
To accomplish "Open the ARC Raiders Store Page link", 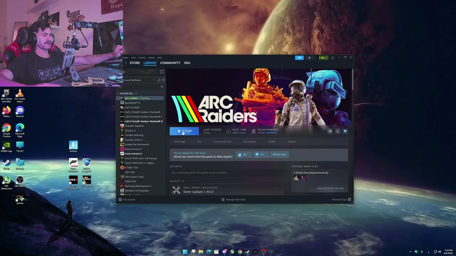I will click(180, 142).
